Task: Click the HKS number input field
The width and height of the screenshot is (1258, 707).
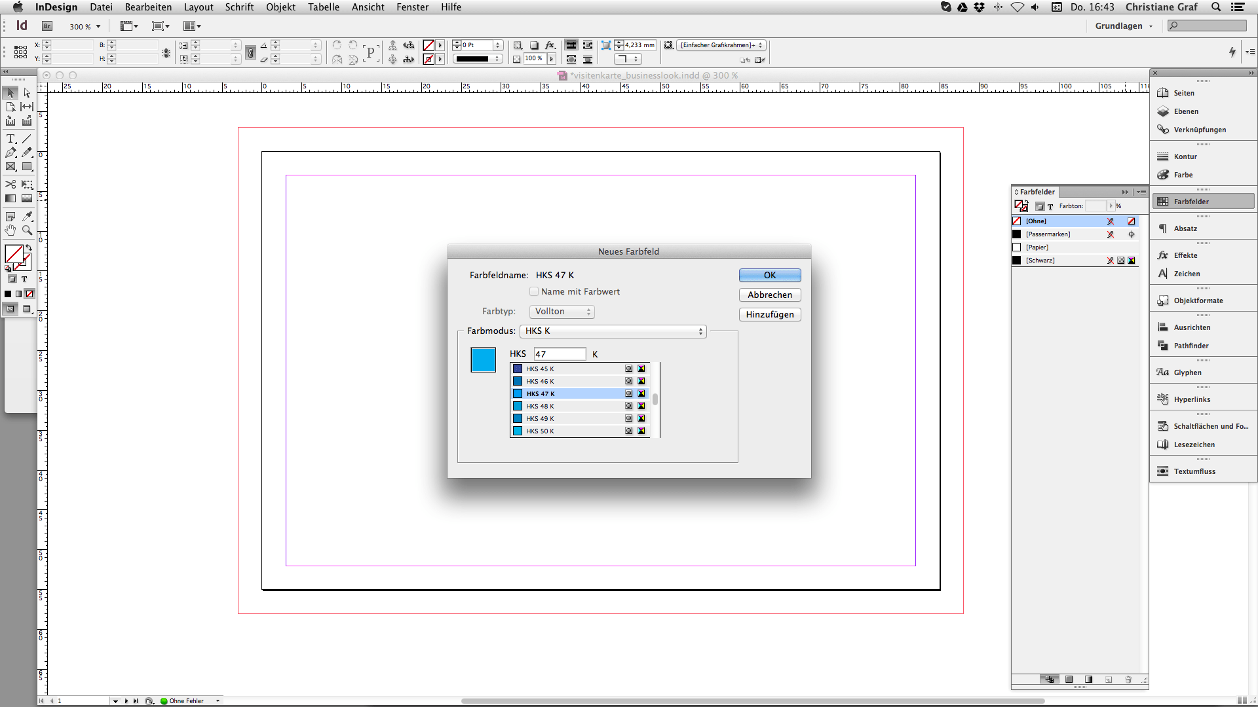Action: point(559,354)
